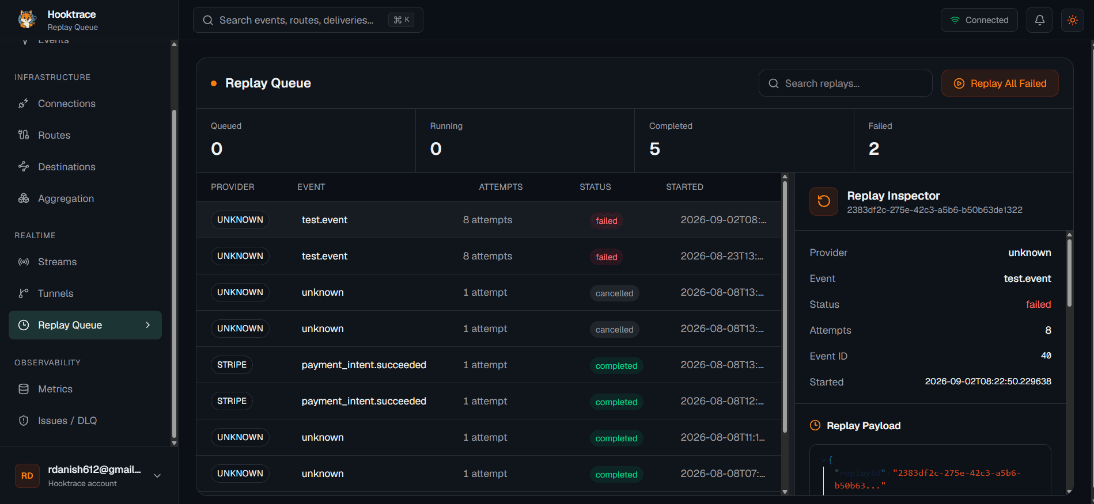Click the Connected status button
Viewport: 1094px width, 504px height.
pos(979,20)
